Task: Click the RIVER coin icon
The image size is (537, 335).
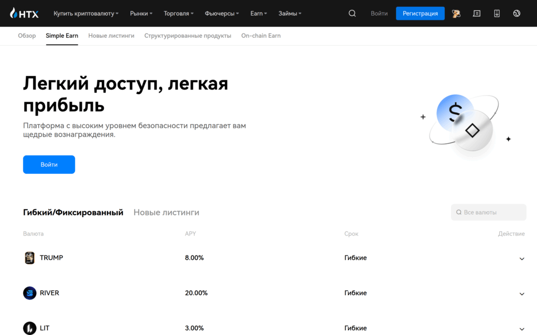Action: [30, 293]
